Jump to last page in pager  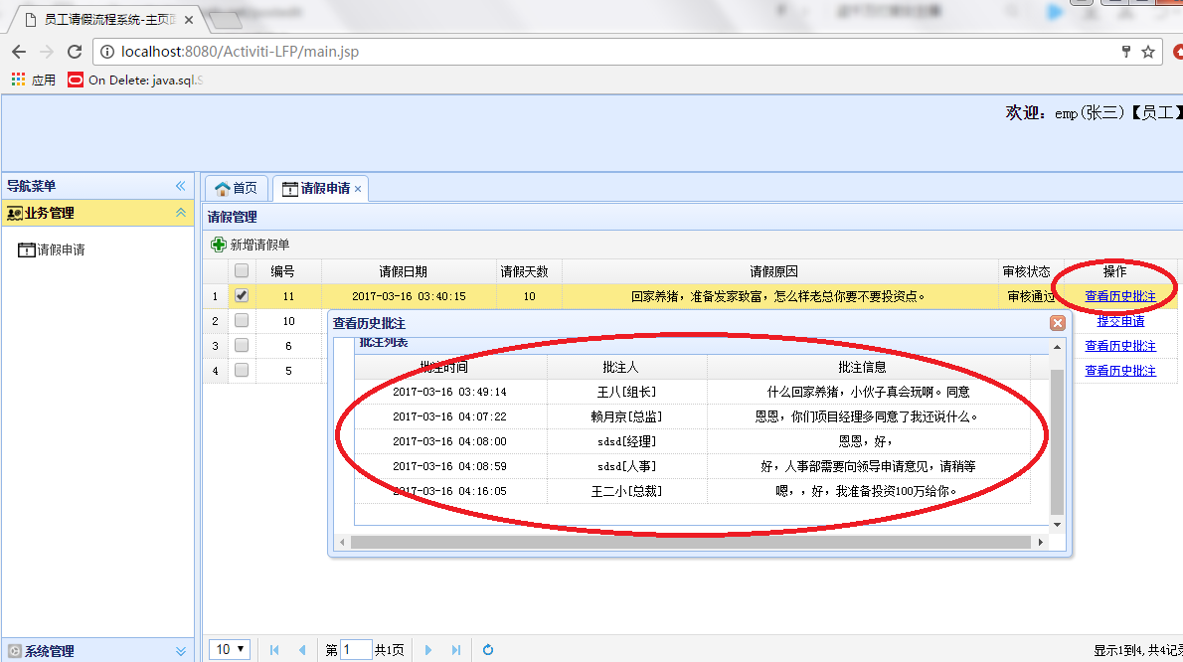[455, 650]
